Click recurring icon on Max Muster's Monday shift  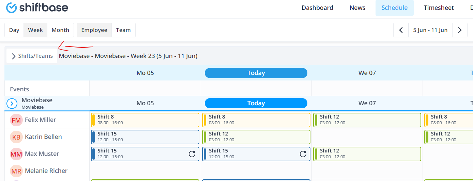pos(192,154)
